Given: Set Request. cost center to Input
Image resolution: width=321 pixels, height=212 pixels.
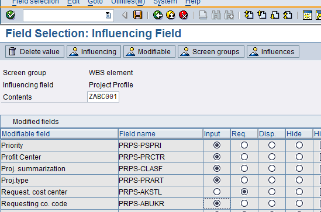Looking at the screenshot, I should tap(217, 192).
